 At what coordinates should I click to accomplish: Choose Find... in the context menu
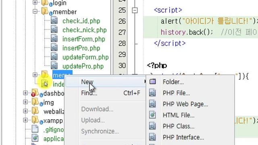(x=106, y=93)
